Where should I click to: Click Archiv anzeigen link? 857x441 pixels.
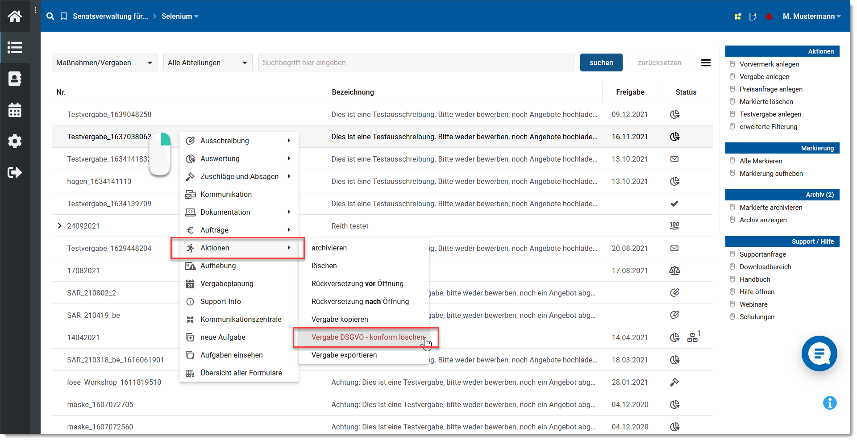[763, 220]
